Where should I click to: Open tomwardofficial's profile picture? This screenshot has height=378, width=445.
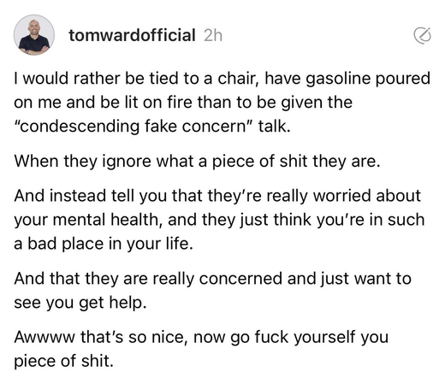point(34,35)
